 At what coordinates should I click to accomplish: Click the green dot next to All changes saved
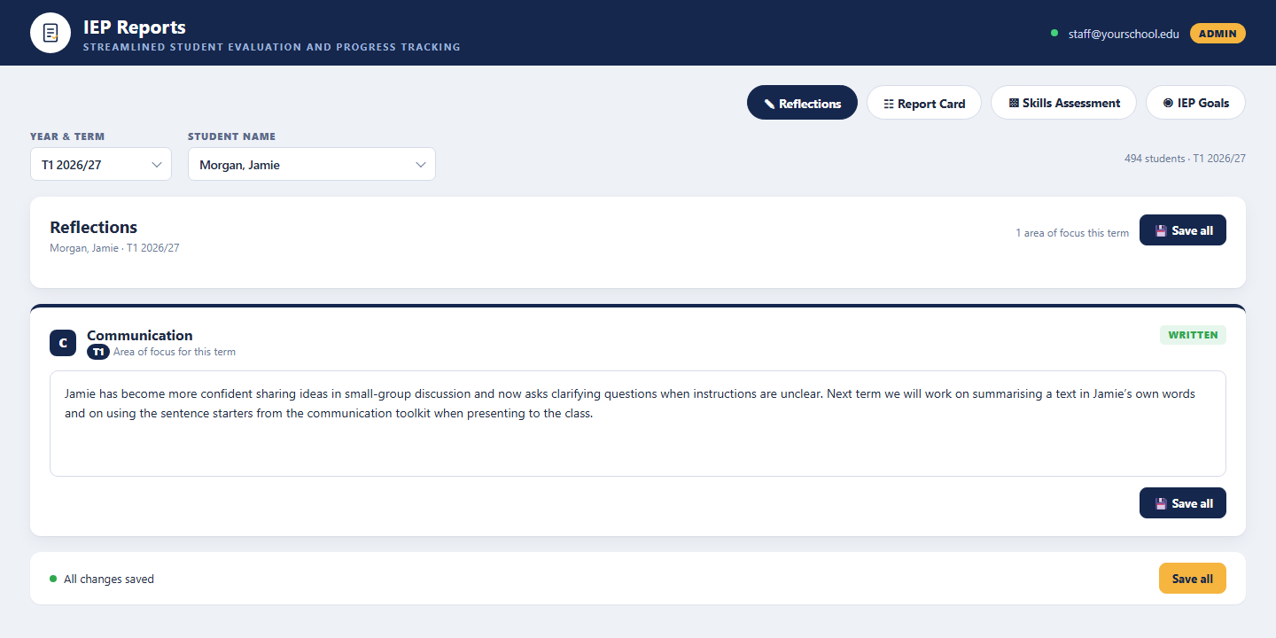(x=53, y=579)
